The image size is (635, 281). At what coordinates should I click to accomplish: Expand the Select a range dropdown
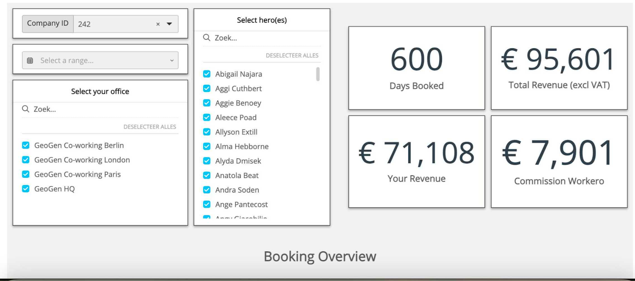point(172,61)
